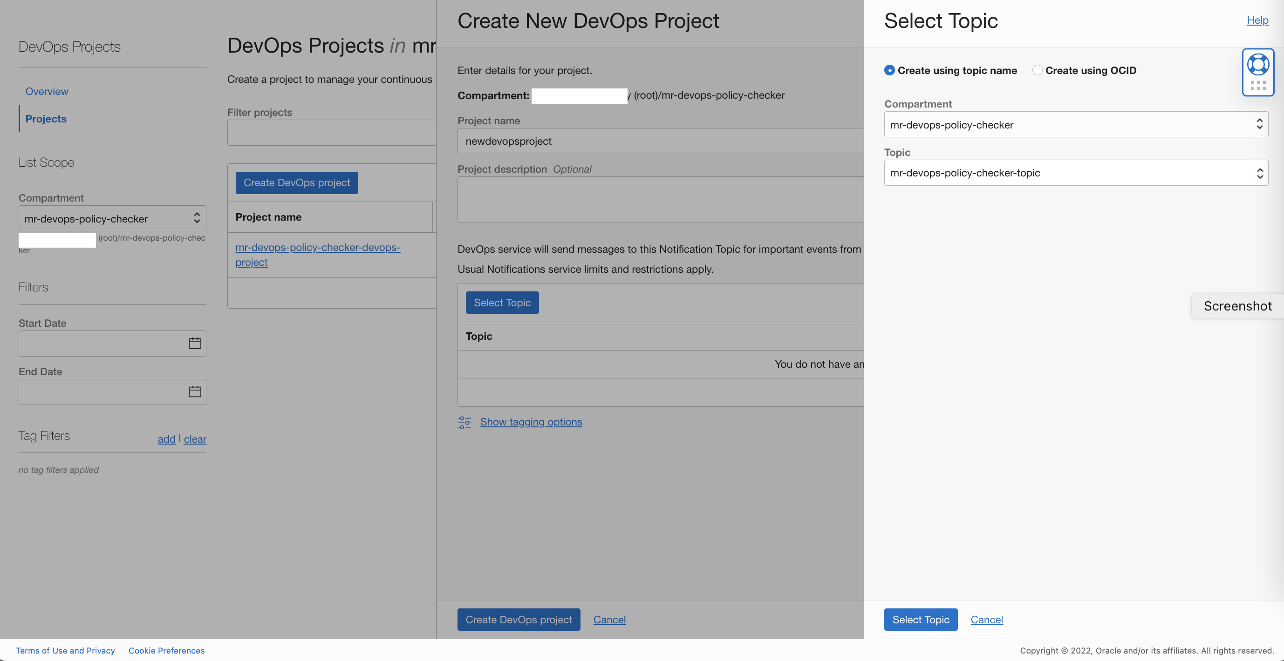The image size is (1284, 661).
Task: Show tagging options link
Action: 531,422
